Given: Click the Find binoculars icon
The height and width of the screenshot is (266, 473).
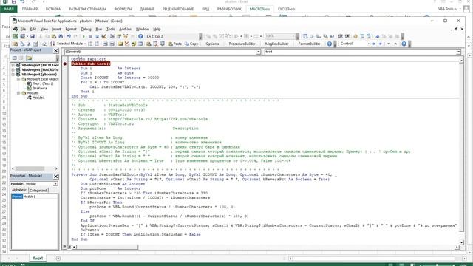Looking at the screenshot, I should (61, 36).
